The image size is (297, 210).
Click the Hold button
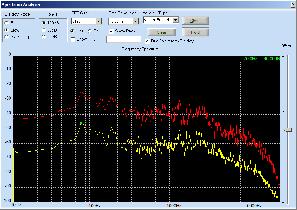(196, 32)
